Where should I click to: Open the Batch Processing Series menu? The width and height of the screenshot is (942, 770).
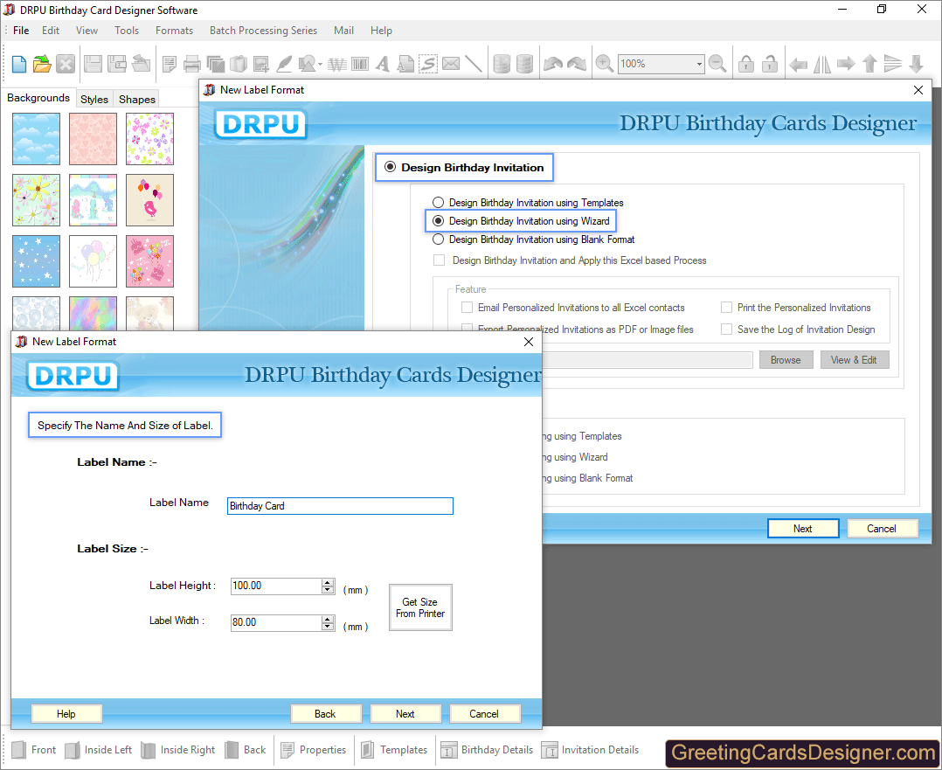pos(263,30)
